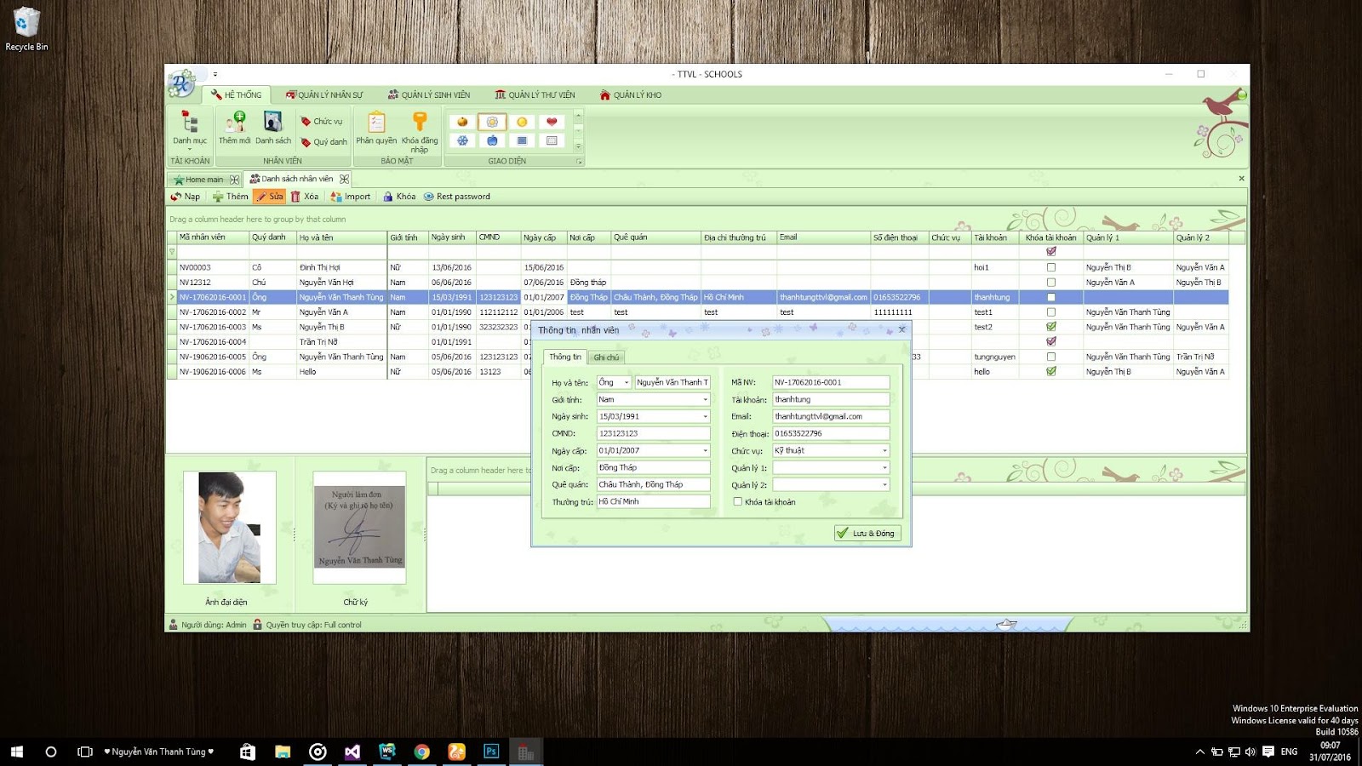Image resolution: width=1362 pixels, height=766 pixels.
Task: Click the Lưu & Đóng button
Action: tap(866, 534)
